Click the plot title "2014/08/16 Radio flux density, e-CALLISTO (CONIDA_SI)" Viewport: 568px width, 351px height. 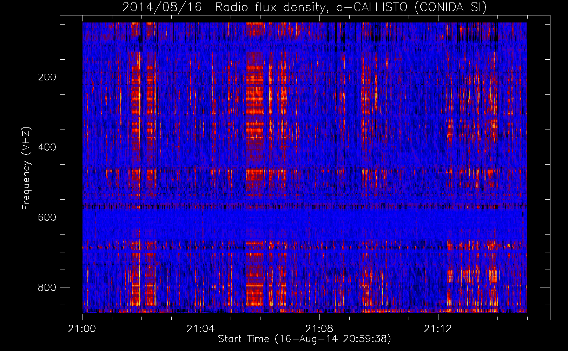coord(304,7)
